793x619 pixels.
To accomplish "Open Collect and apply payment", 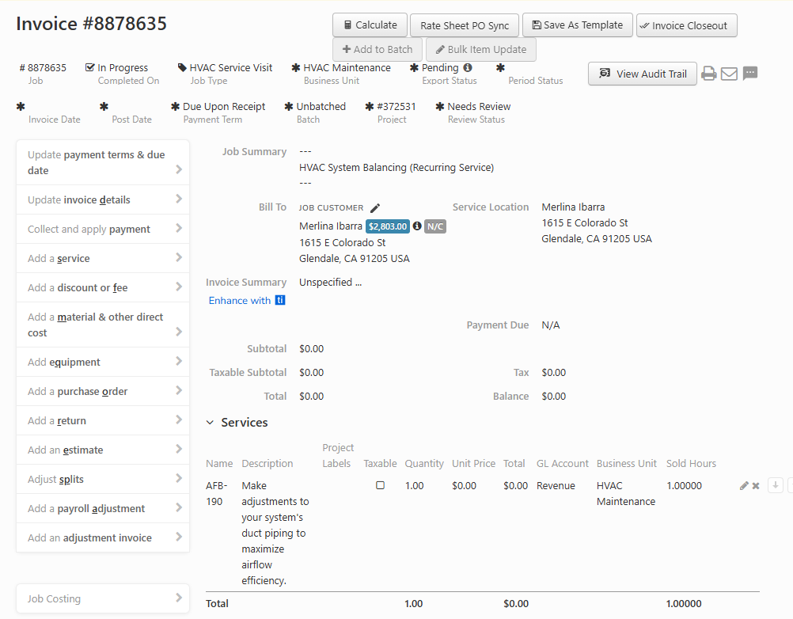I will 103,229.
